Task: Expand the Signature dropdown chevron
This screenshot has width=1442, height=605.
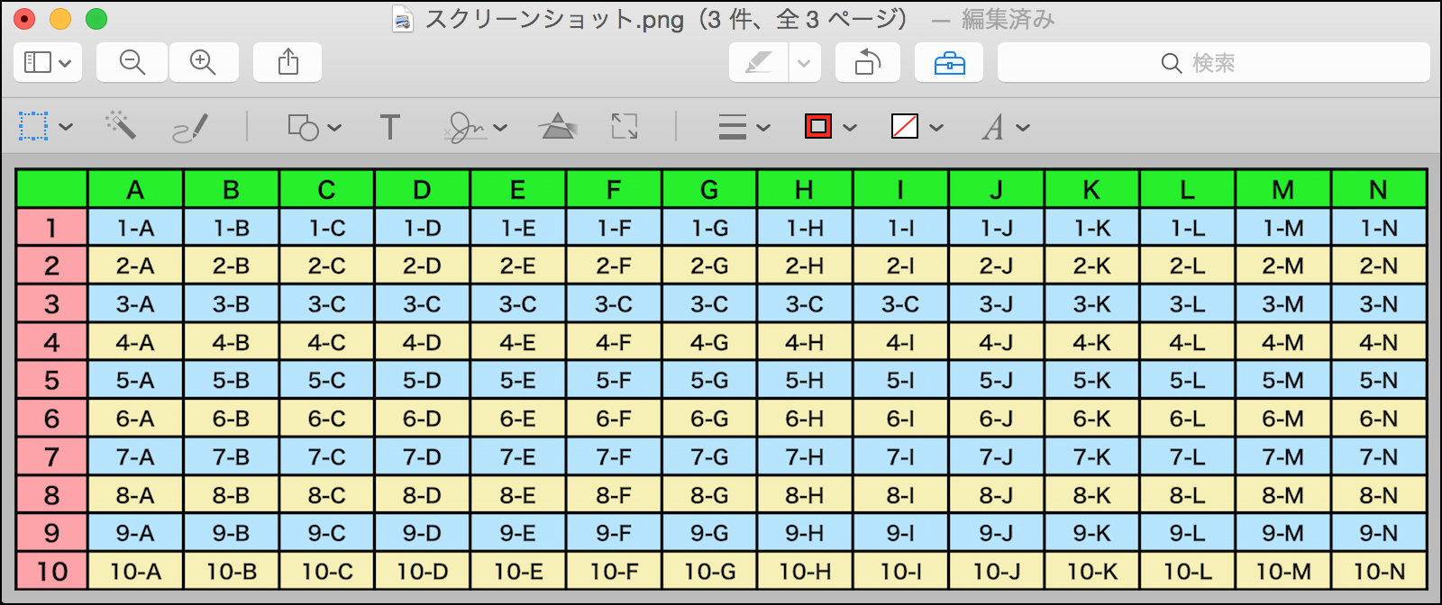Action: (x=500, y=128)
